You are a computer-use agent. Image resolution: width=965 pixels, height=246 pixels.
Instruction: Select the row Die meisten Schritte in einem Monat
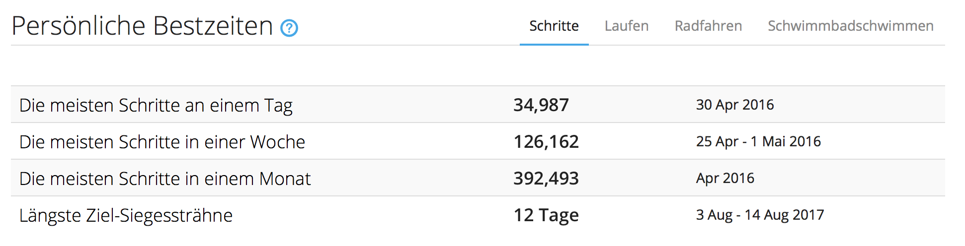[x=478, y=178]
